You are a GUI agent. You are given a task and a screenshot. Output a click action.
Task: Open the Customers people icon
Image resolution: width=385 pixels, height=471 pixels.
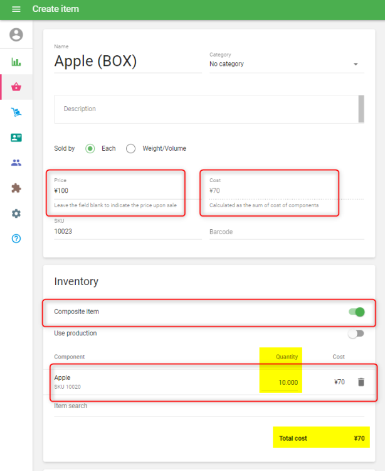click(16, 163)
